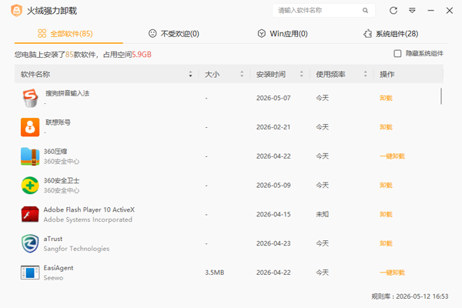Click the 联想账号 app icon
This screenshot has height=308, width=462.
[30, 127]
